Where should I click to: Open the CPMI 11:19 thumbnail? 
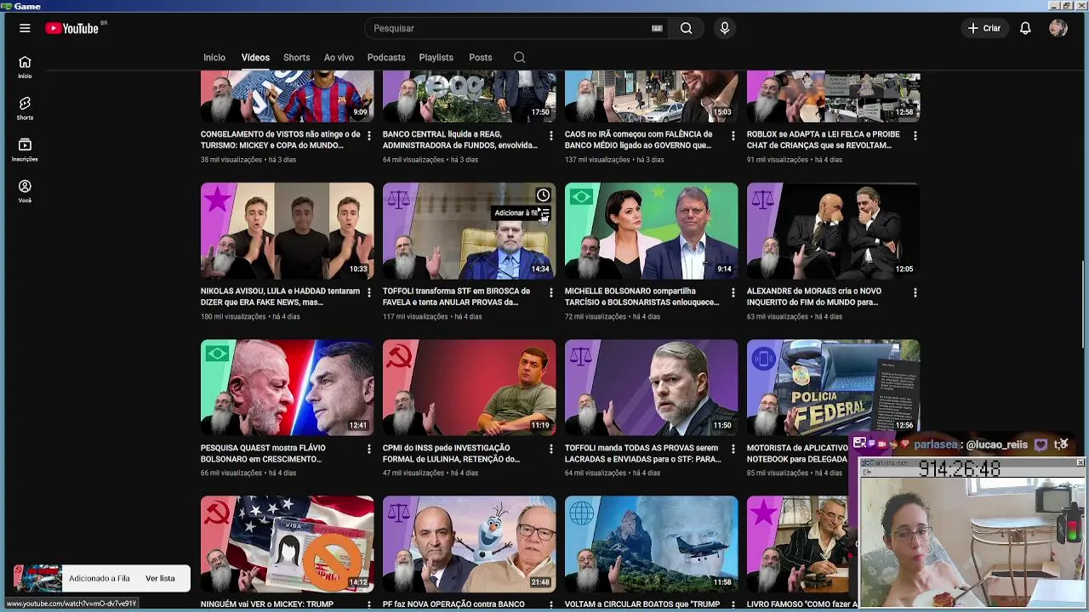[469, 388]
